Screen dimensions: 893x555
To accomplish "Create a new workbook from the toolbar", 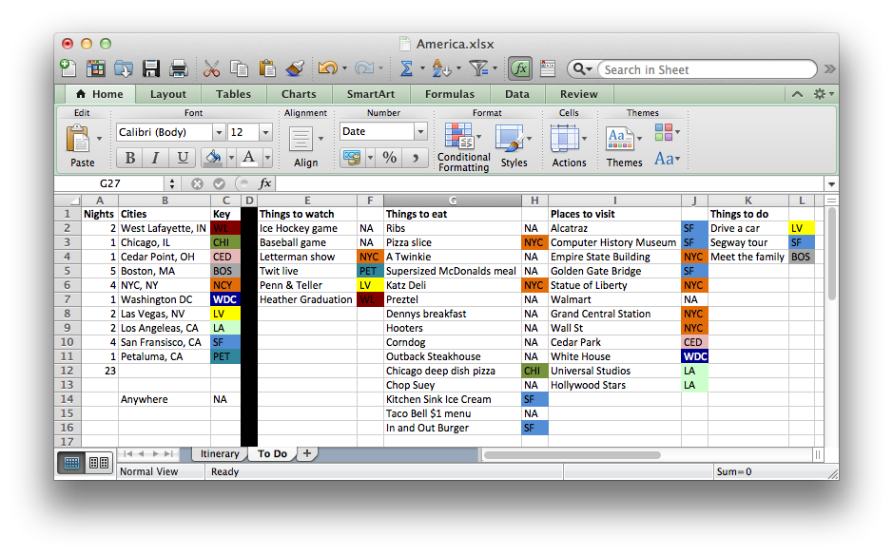I will (x=68, y=68).
